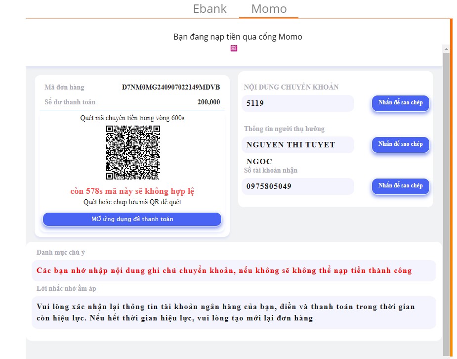Click the 'Vui lòng xác nhận lại' reminder text
The width and height of the screenshot is (457, 359).
[x=226, y=313]
